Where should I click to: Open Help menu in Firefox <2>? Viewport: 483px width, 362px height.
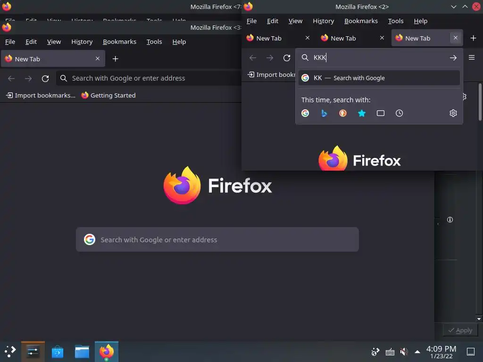coord(420,21)
